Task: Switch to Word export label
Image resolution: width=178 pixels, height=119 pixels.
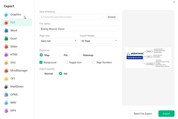Action: pyautogui.click(x=14, y=30)
